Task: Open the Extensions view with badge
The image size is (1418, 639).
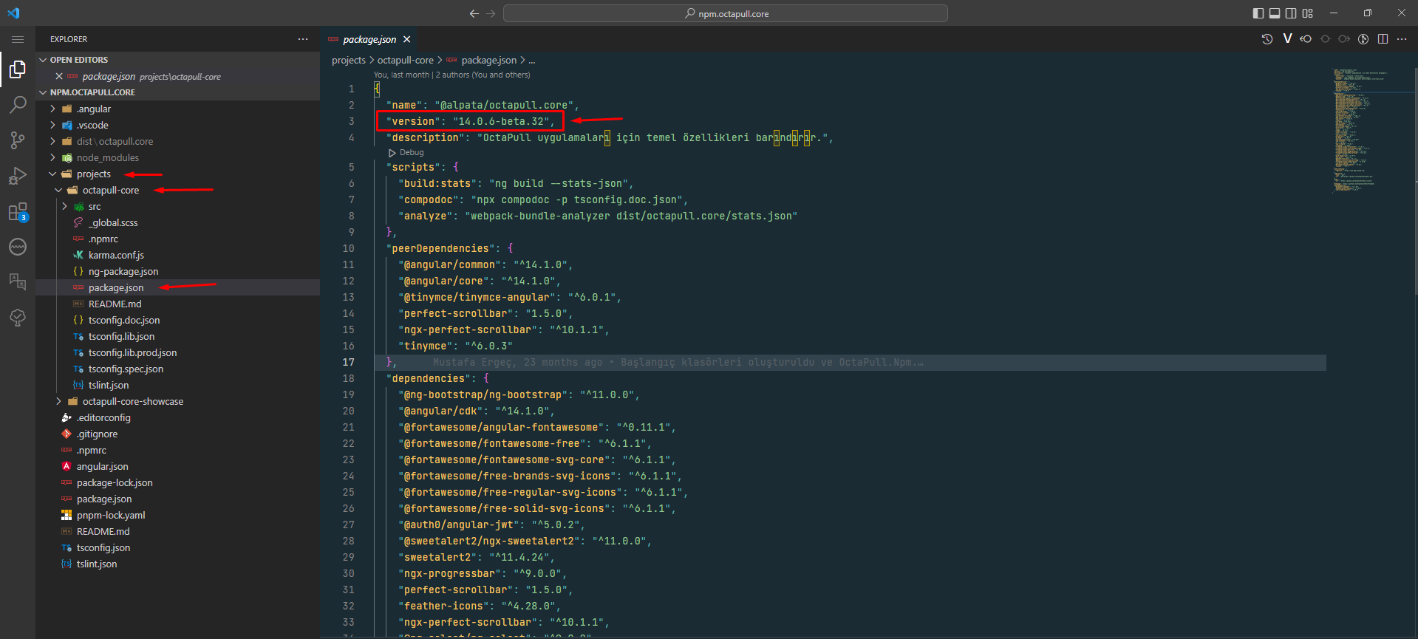Action: [18, 212]
